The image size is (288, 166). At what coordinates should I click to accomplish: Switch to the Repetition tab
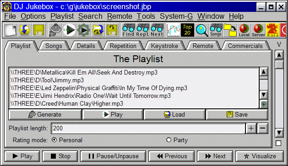pyautogui.click(x=123, y=46)
